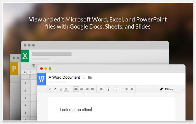Select row 1 header in spreadsheet

26,83
